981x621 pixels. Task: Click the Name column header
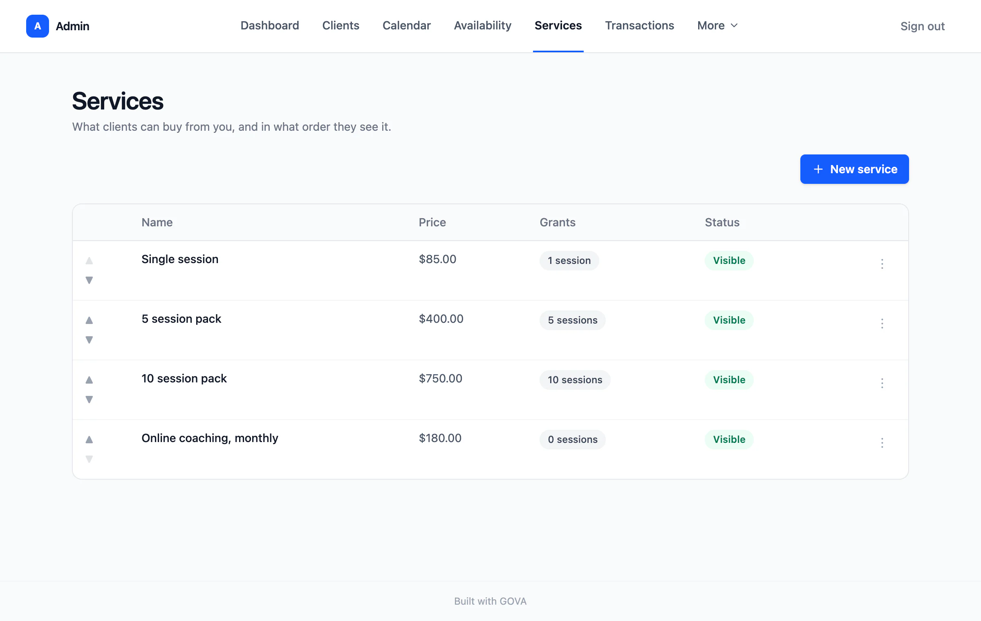click(x=157, y=222)
